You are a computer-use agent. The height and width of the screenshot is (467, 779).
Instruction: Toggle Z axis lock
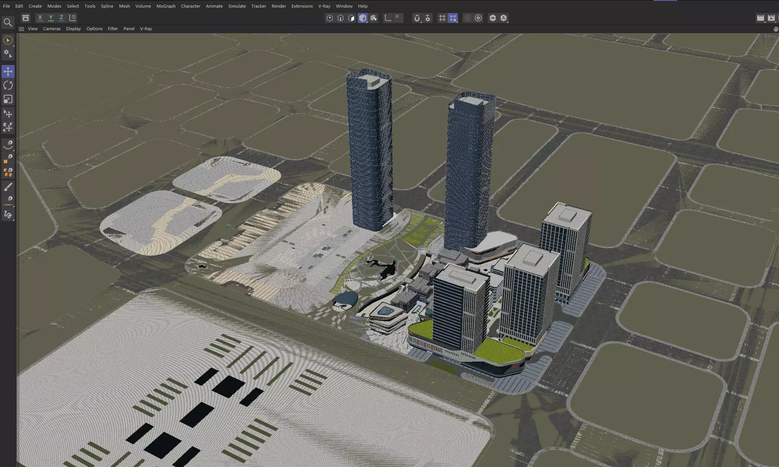point(61,18)
